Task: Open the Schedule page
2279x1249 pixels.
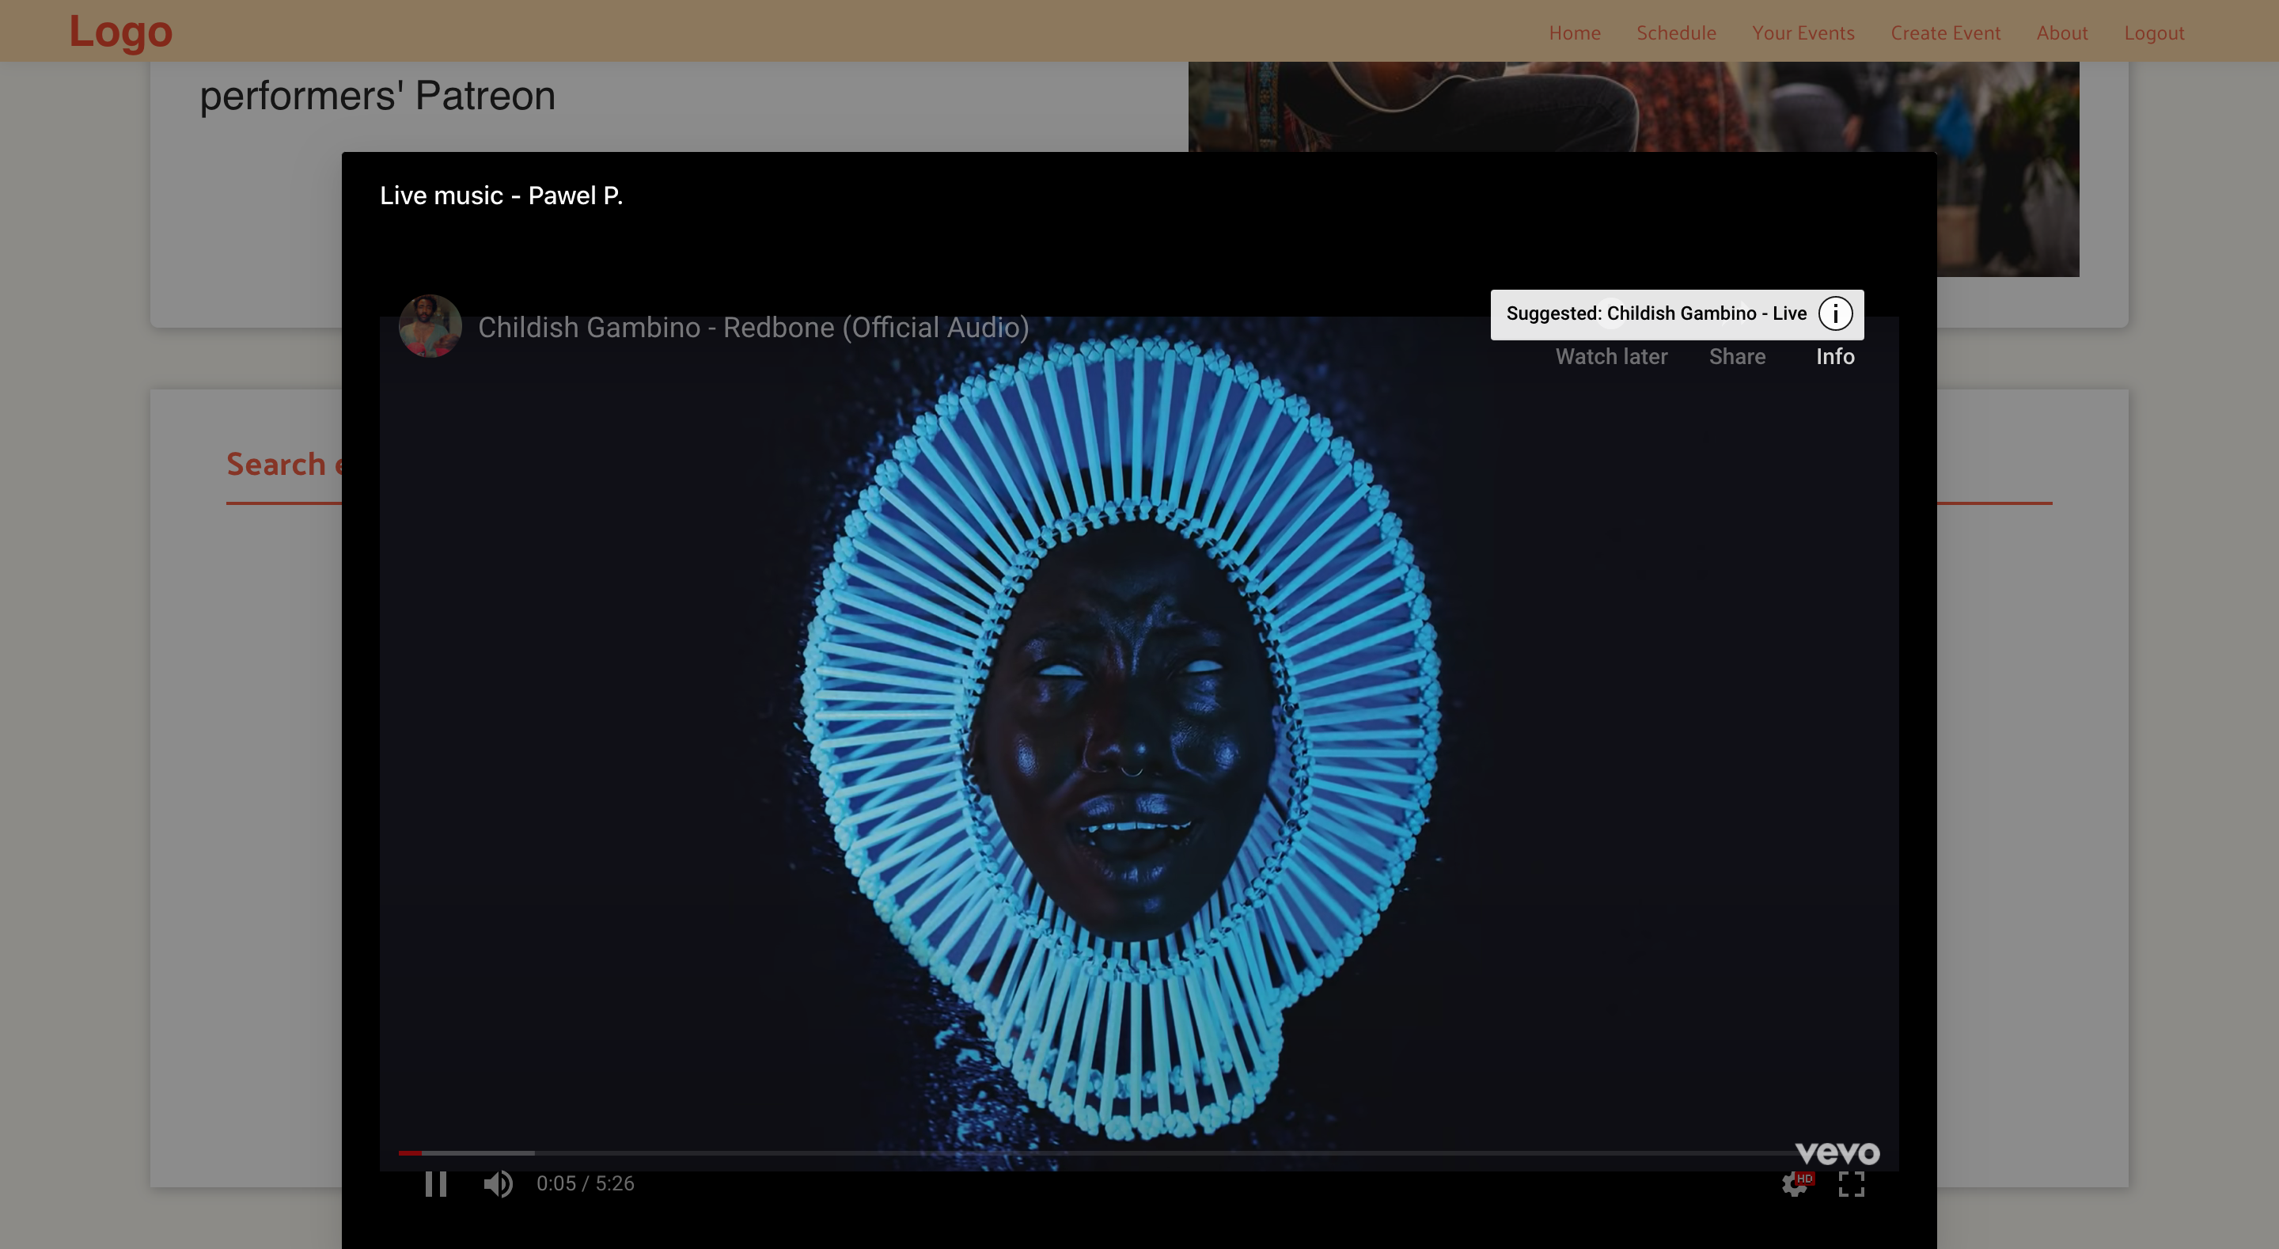Action: pyautogui.click(x=1676, y=32)
